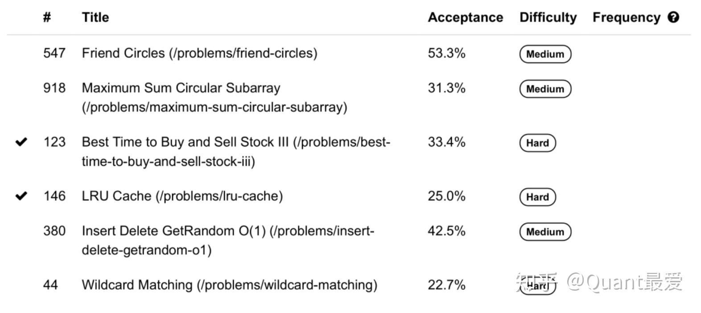Click the Frequency help question mark icon
This screenshot has height=313, width=701.
673,17
